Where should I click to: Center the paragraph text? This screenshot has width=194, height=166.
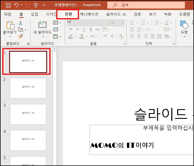point(139,36)
